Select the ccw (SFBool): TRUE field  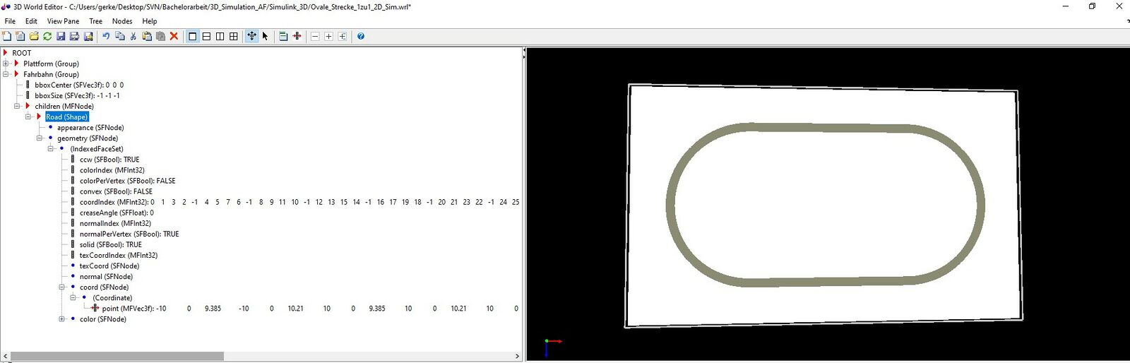pos(109,160)
